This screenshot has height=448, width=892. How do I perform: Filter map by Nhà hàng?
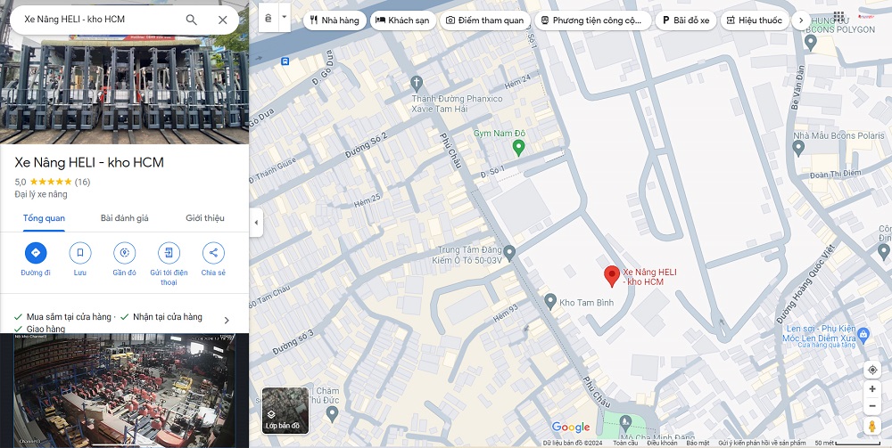click(334, 20)
